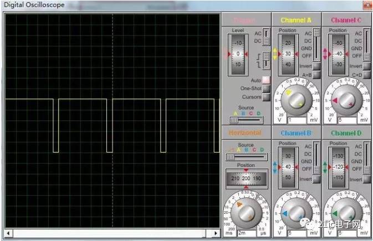Click the trigger Level dial
373x241 pixels.
pos(239,54)
